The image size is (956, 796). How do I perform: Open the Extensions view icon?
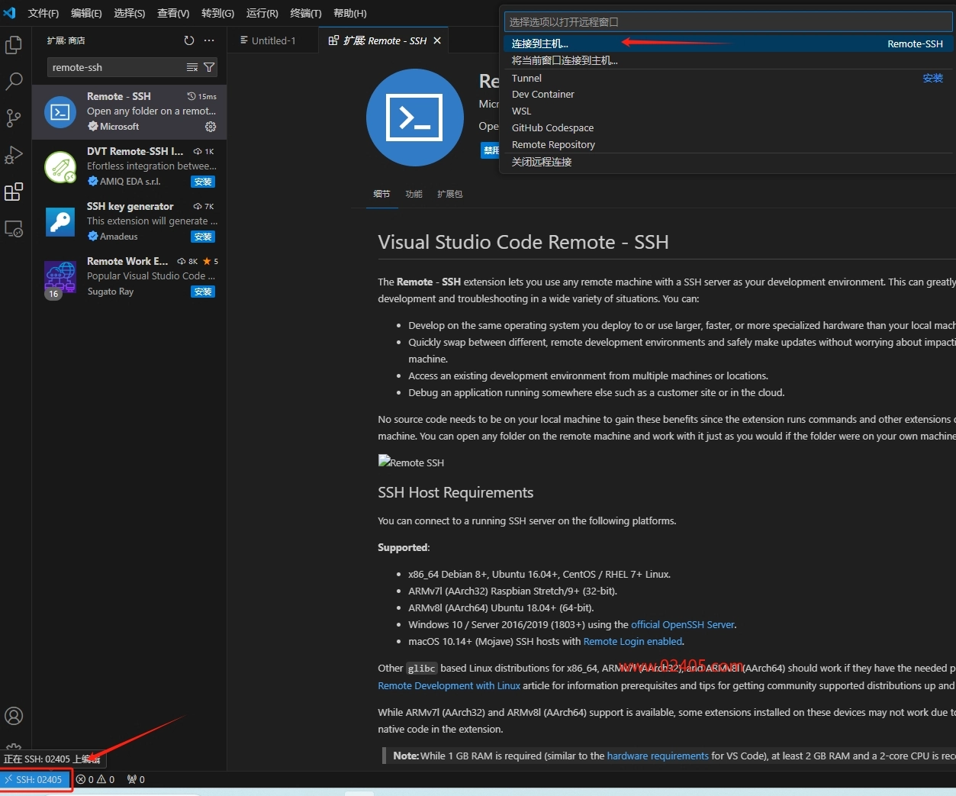click(14, 192)
